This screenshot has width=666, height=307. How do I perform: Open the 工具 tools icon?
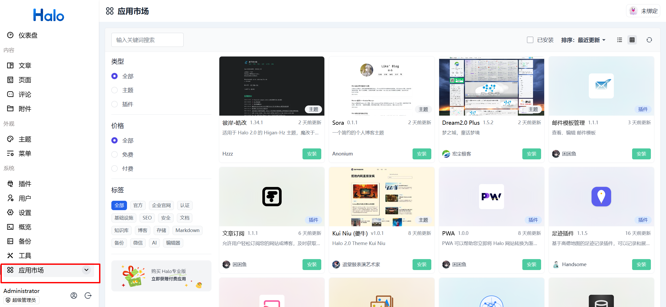click(10, 255)
